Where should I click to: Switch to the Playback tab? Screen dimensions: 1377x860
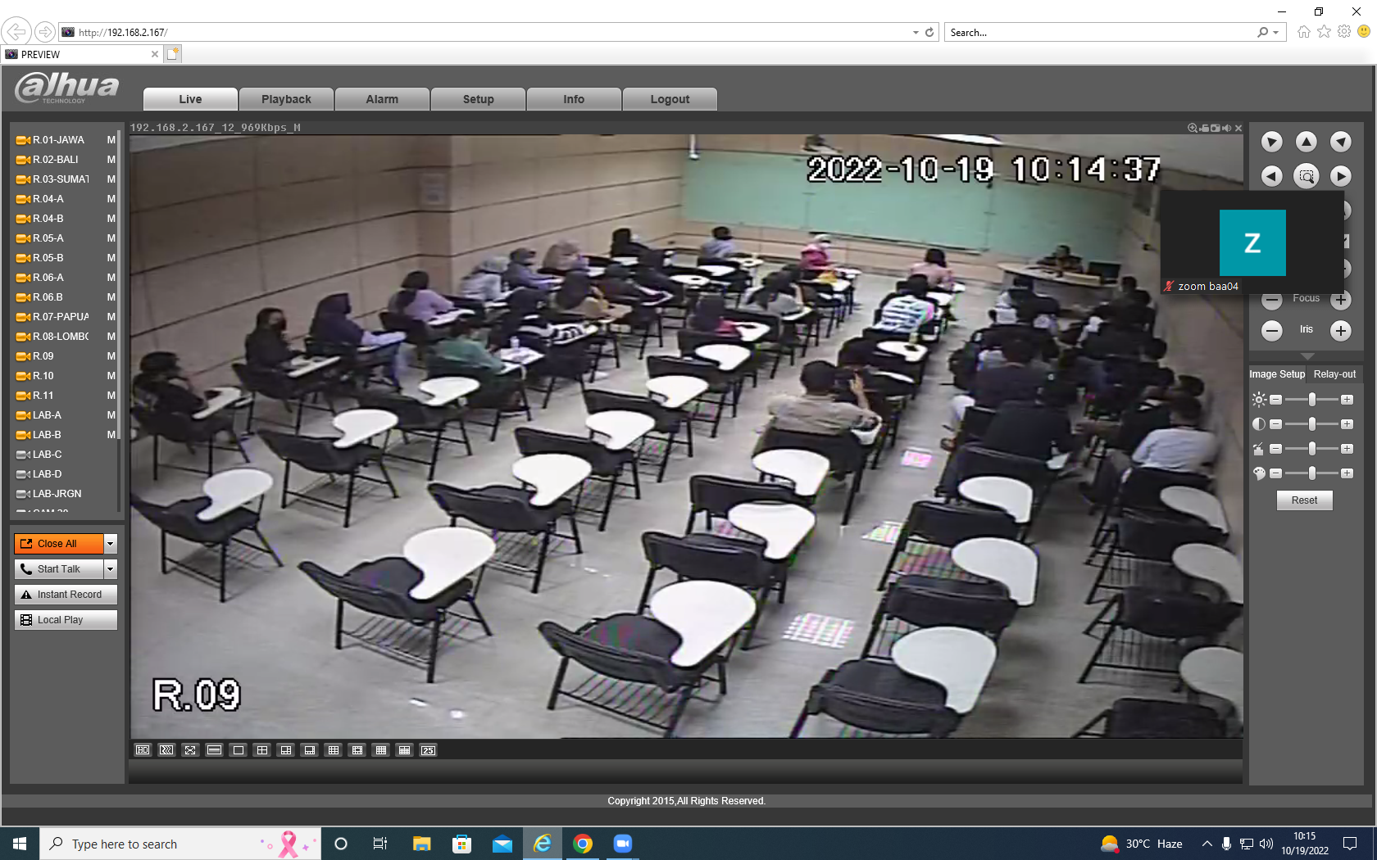click(x=286, y=99)
